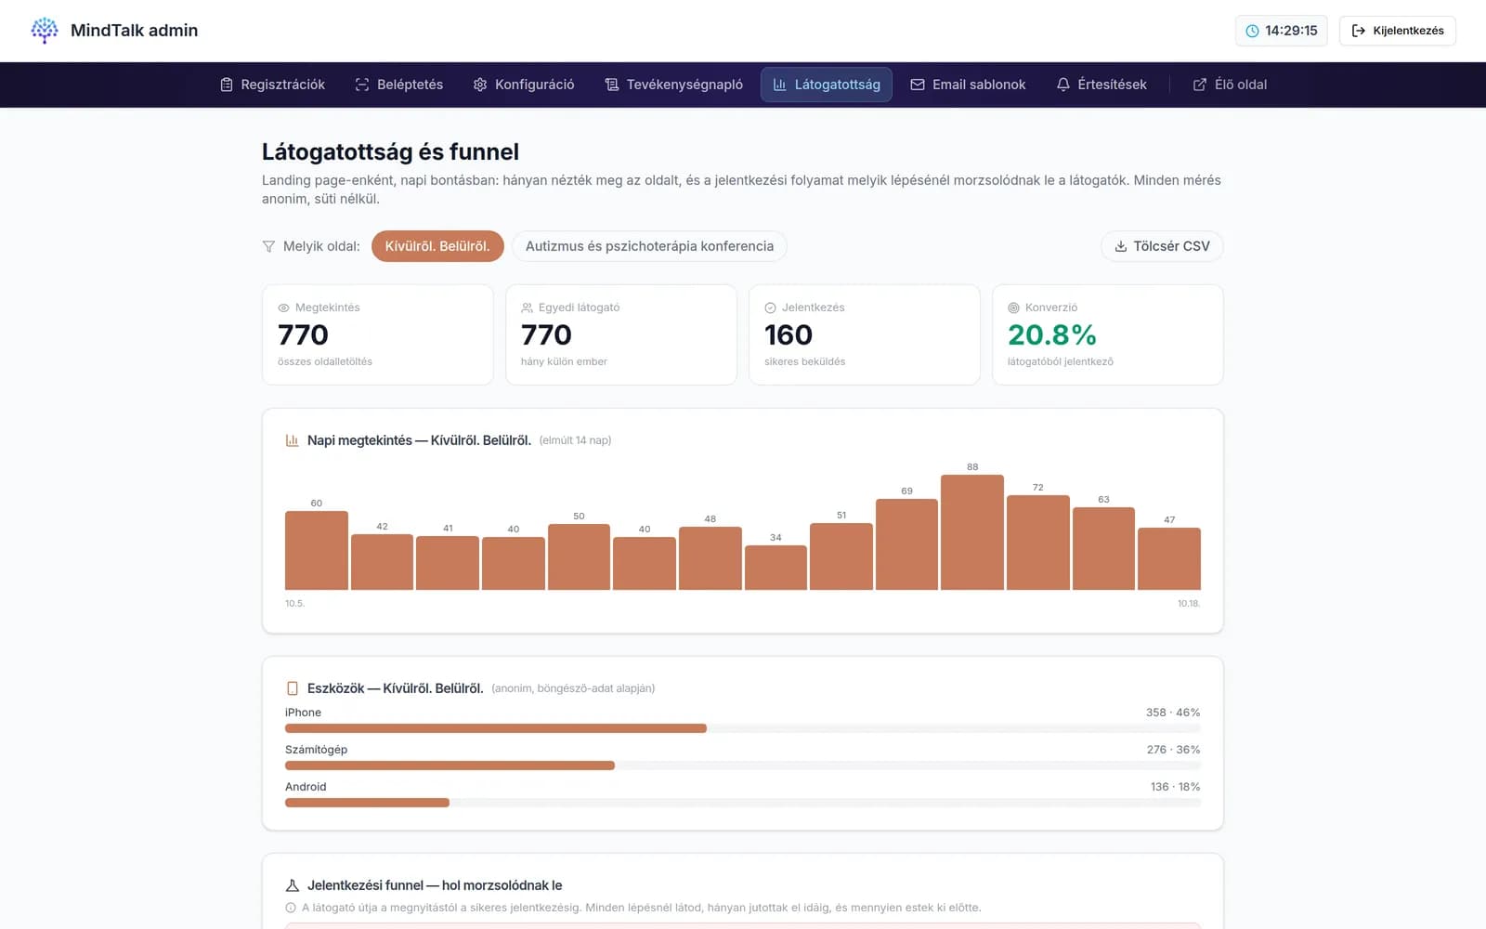Click the device icon beside Eszközök heading
This screenshot has height=929, width=1486.
tap(292, 688)
